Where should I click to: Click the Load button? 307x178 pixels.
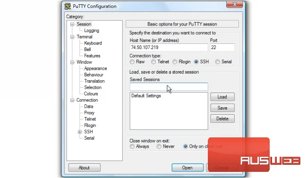222,97
